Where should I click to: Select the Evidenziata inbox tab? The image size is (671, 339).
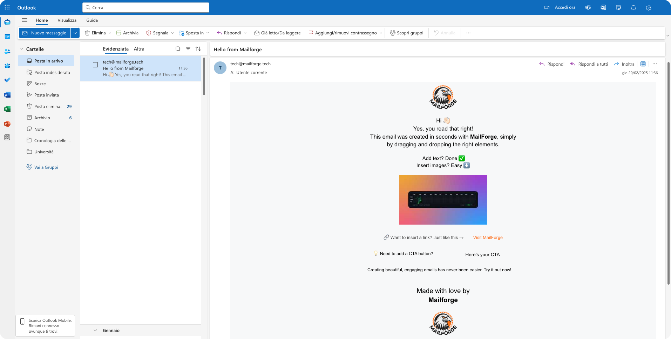coord(116,49)
